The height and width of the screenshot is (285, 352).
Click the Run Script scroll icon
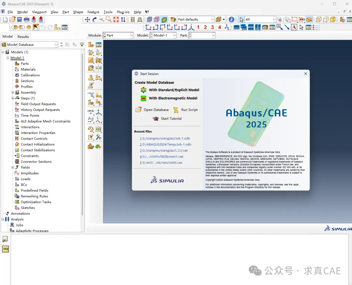point(176,110)
